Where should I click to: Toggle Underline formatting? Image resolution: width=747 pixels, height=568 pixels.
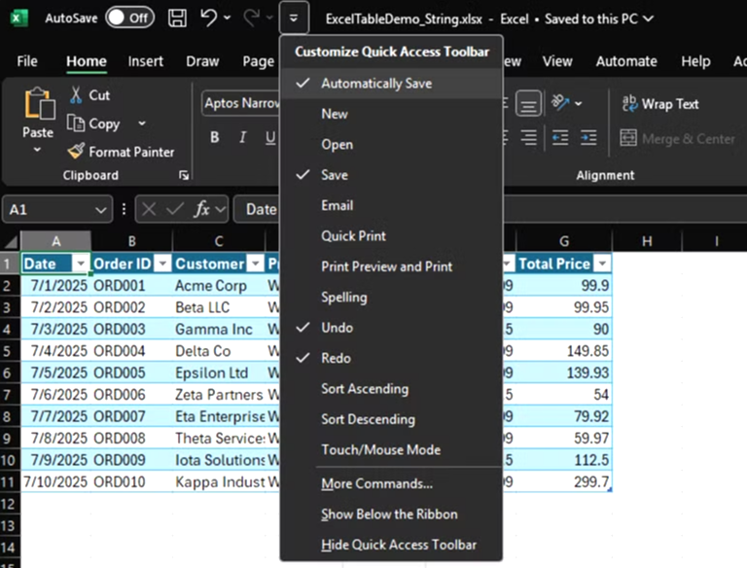270,137
